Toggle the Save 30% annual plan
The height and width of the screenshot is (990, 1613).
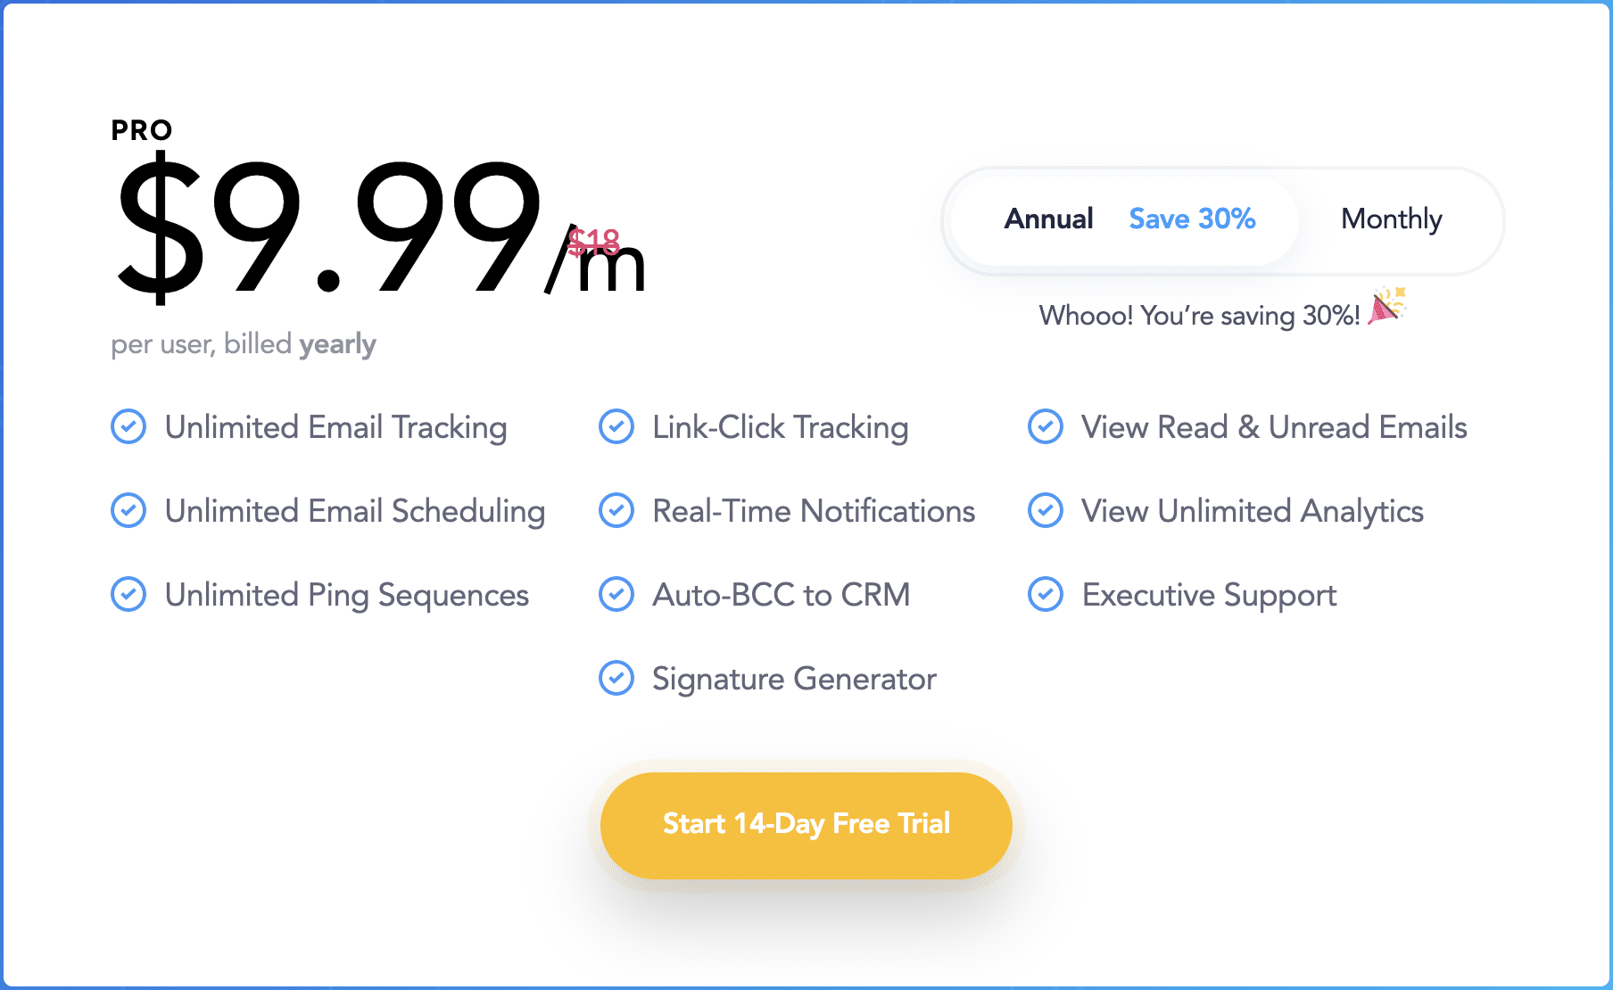1193,219
